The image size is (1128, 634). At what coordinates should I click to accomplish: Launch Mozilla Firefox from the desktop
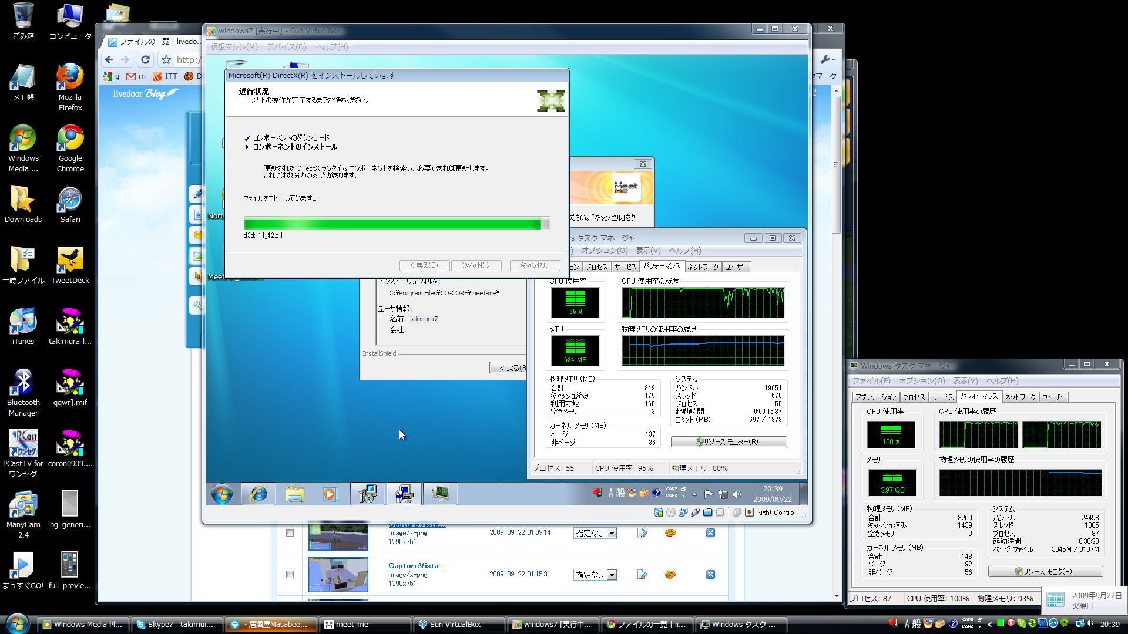pyautogui.click(x=70, y=87)
